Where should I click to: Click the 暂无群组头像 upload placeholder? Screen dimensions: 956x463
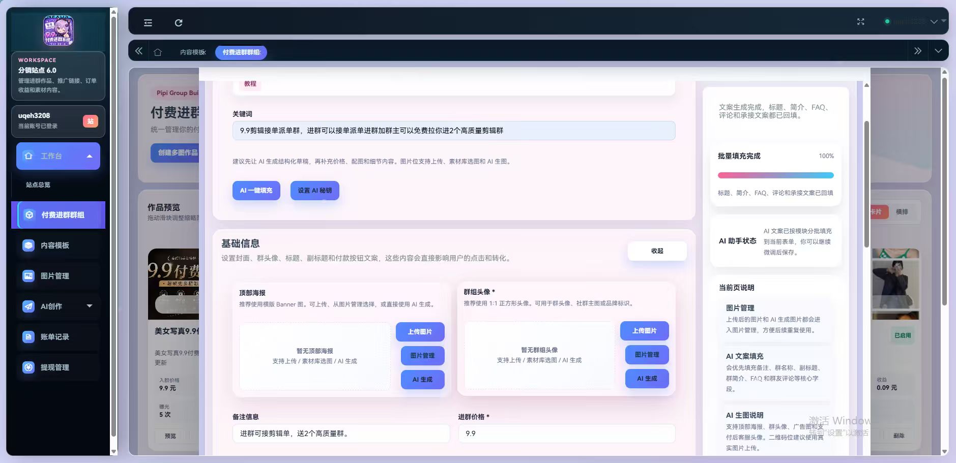[539, 355]
